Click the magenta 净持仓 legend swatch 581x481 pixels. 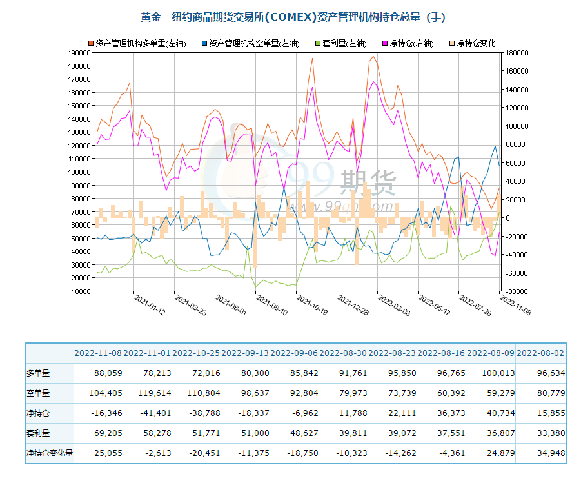point(384,43)
